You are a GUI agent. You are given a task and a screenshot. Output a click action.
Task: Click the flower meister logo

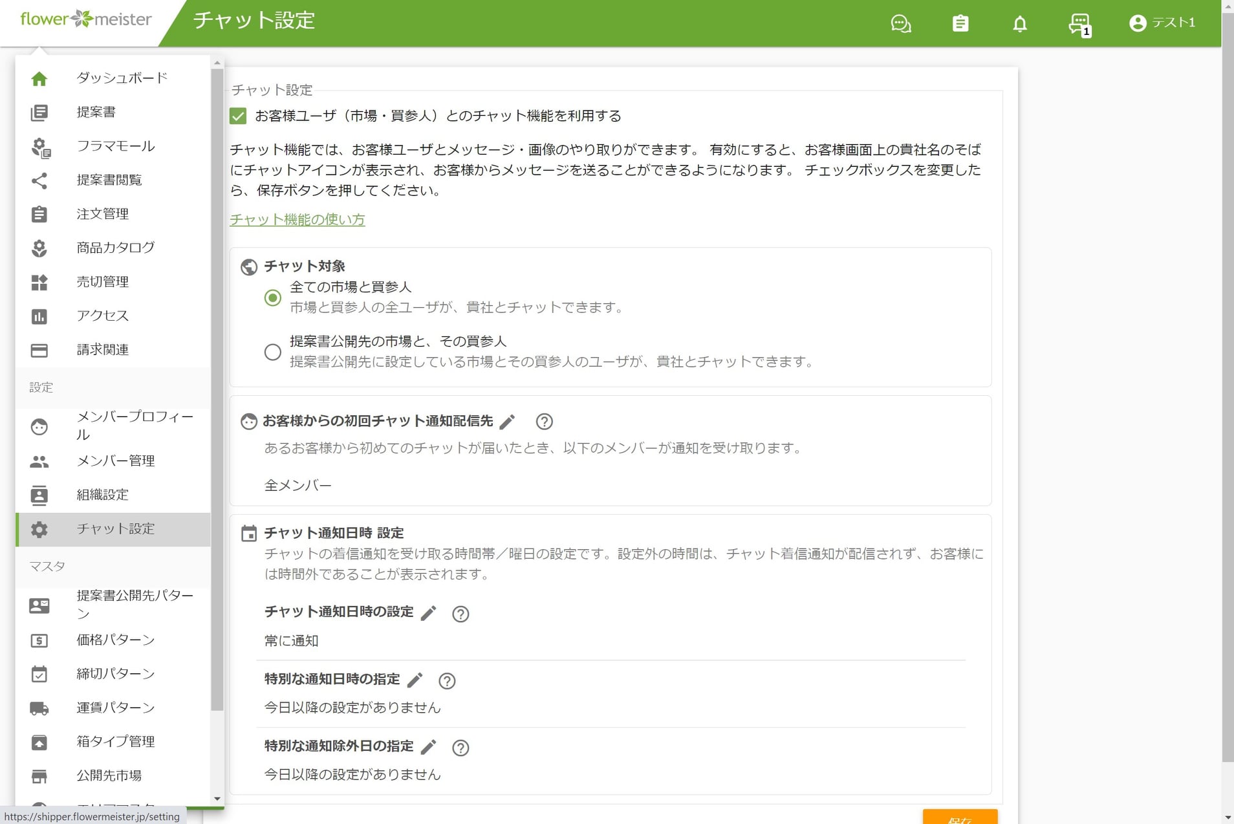tap(86, 19)
